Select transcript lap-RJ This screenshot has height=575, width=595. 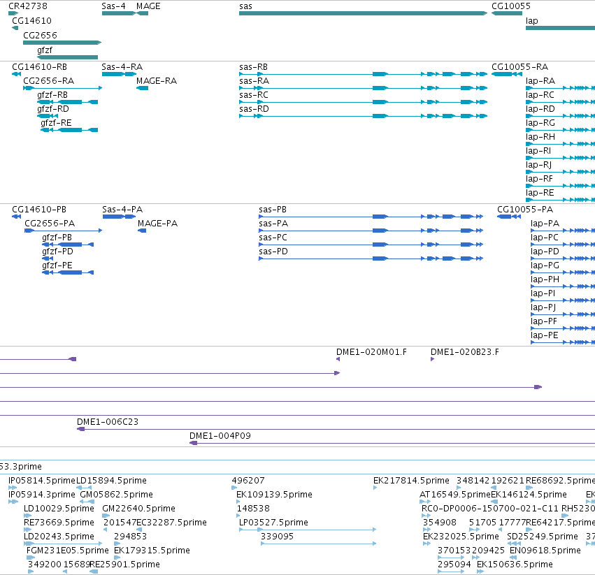click(560, 172)
